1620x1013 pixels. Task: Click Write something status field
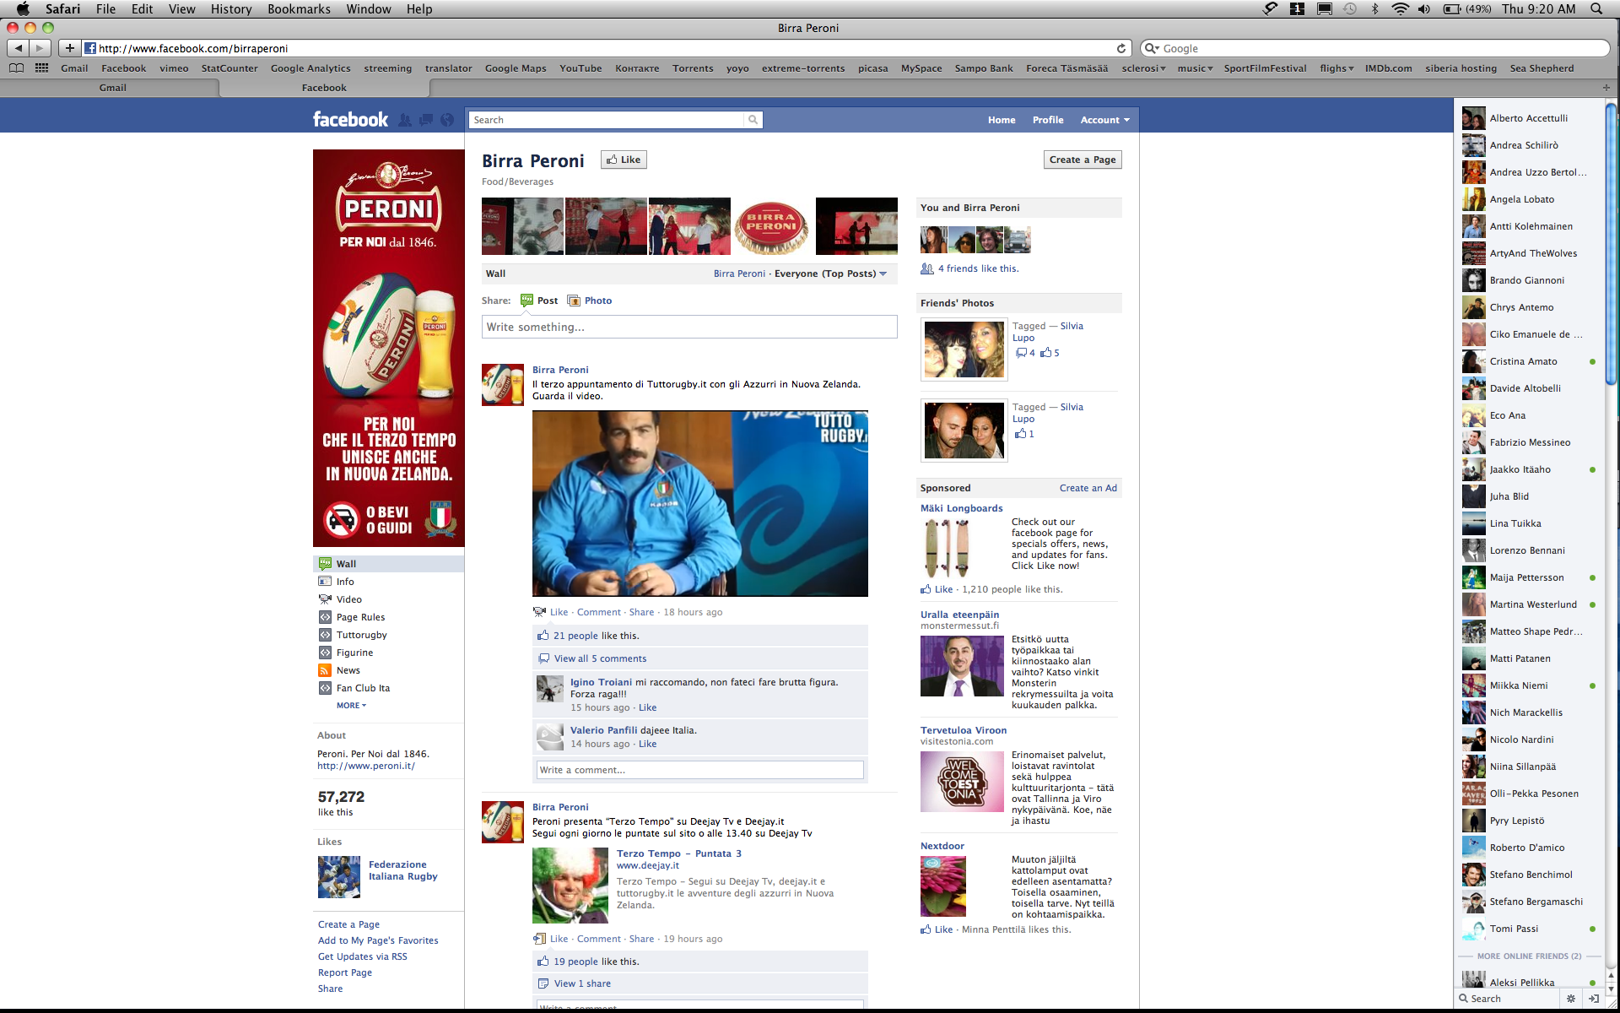click(689, 327)
